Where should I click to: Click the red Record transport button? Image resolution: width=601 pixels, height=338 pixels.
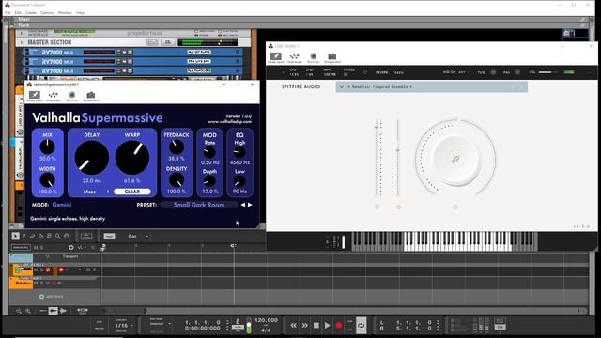[339, 326]
